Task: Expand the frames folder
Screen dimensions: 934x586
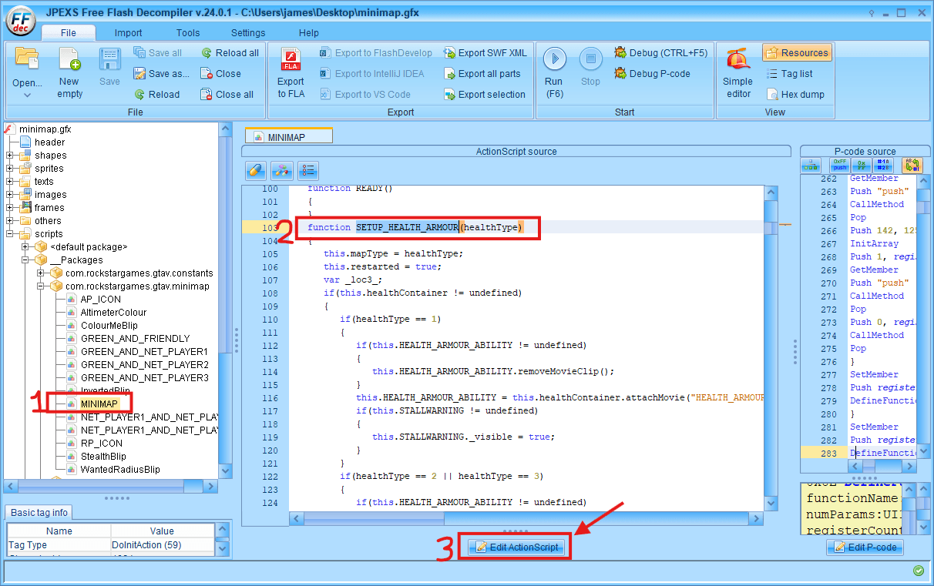Action: 11,208
